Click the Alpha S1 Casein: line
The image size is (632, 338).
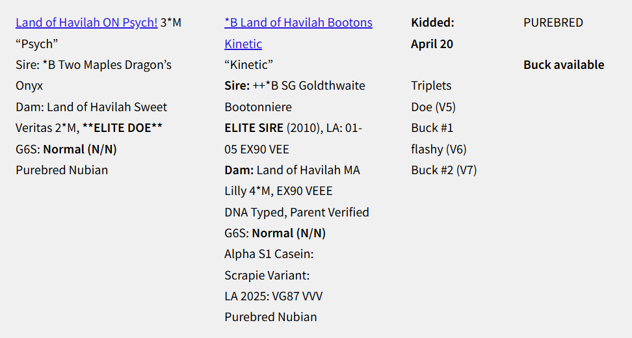269,253
